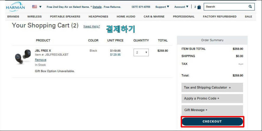
Task: Open the PROFESSIONAL menu
Action: [184, 17]
